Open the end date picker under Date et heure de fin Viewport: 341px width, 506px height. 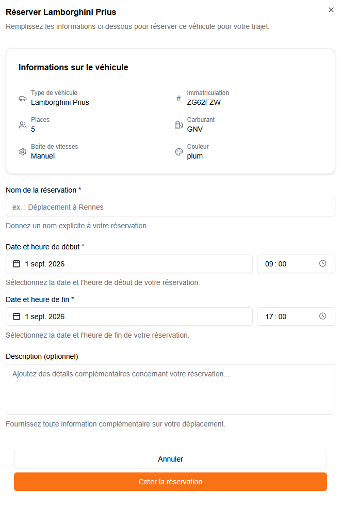(129, 317)
